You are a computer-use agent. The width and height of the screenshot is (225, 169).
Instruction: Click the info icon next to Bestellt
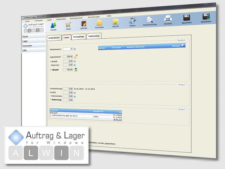point(75,61)
